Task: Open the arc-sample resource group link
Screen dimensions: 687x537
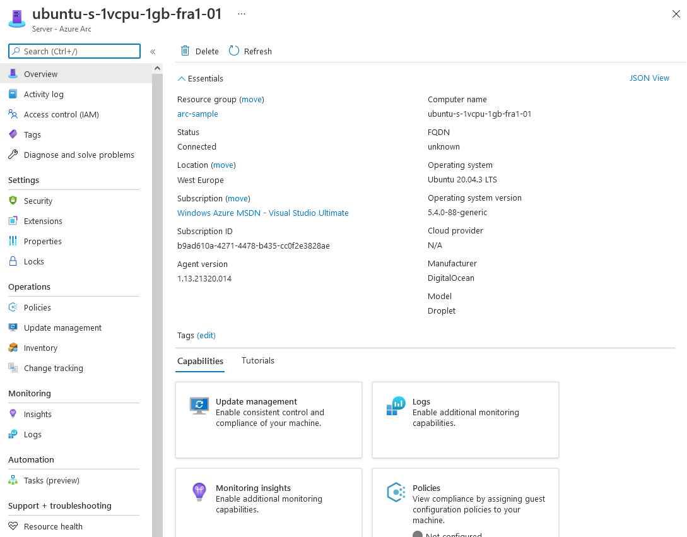Action: [x=197, y=114]
